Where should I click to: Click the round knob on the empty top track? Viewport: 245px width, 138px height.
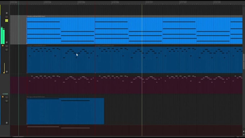tap(7, 13)
